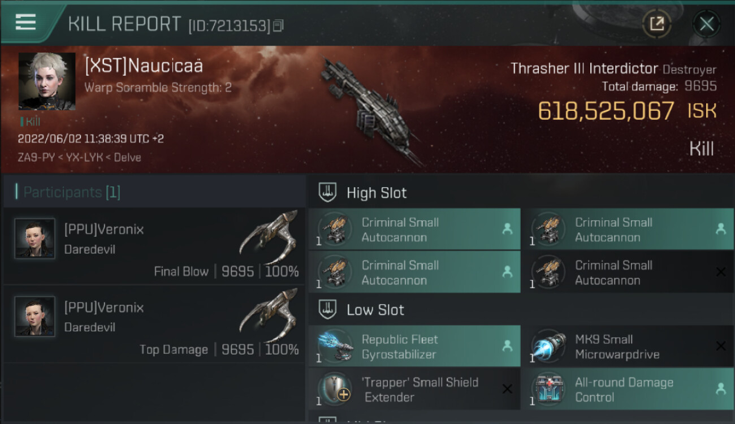Screen dimensions: 735x424
Task: Select the 'Trapper' Small Shield Extender icon
Action: [x=336, y=389]
